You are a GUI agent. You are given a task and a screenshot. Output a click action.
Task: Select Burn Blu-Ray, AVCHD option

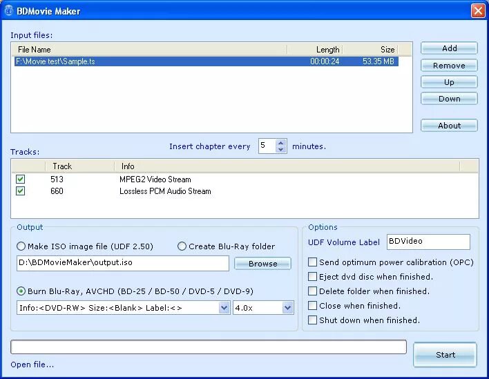(x=135, y=291)
